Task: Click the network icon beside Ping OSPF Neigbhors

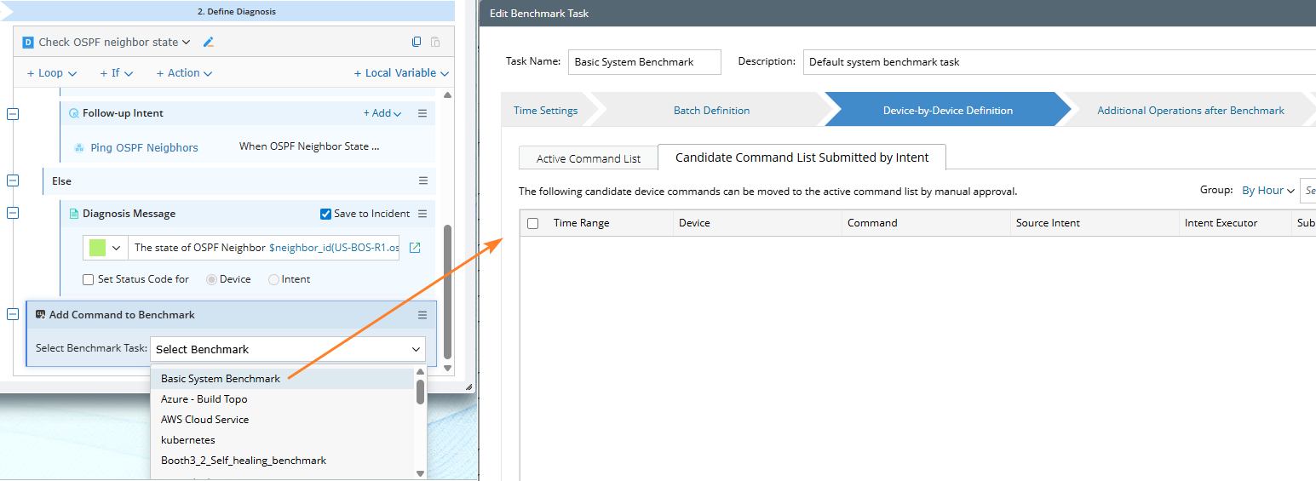Action: (x=78, y=147)
